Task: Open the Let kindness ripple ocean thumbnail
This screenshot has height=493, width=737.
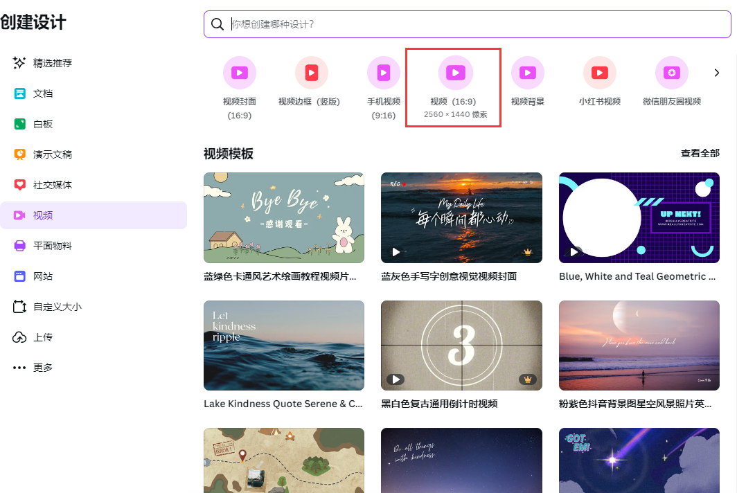Action: tap(284, 346)
